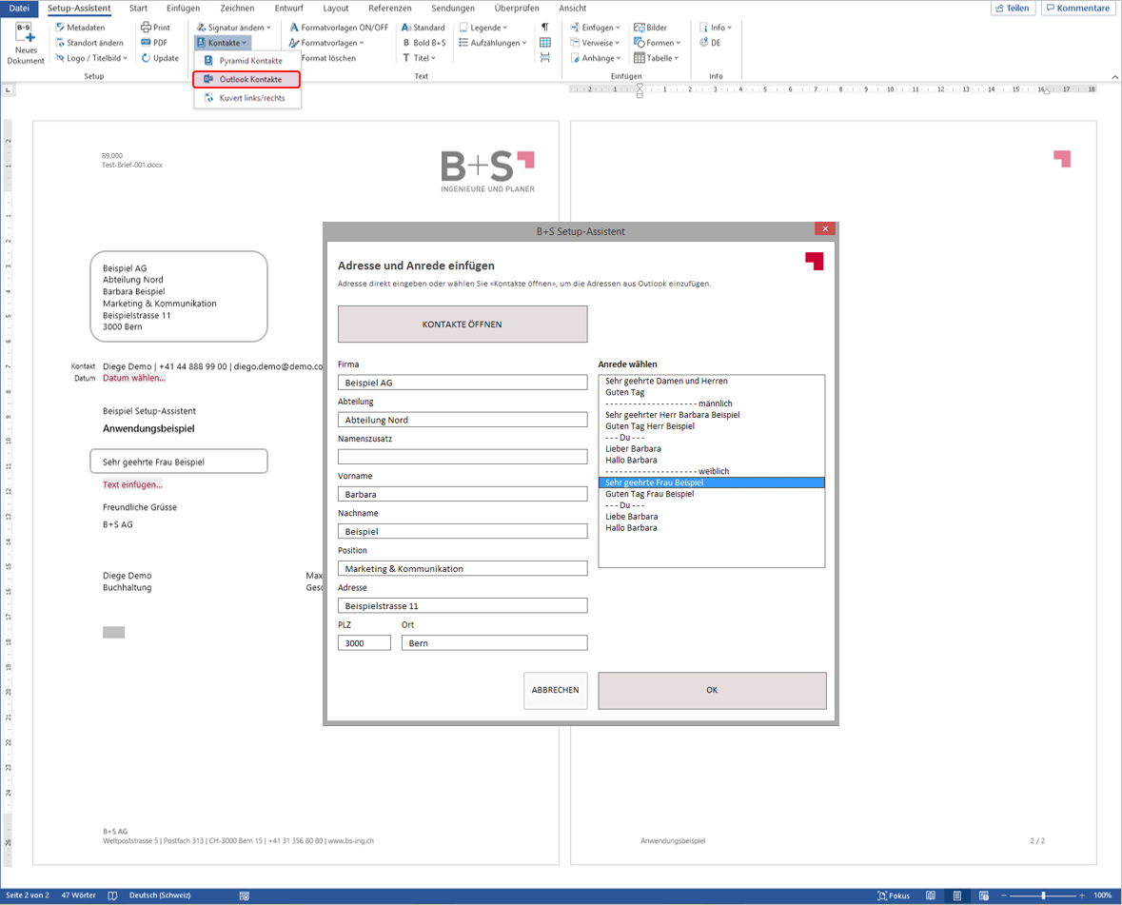Click Standort ändern in the ribbon

[89, 43]
